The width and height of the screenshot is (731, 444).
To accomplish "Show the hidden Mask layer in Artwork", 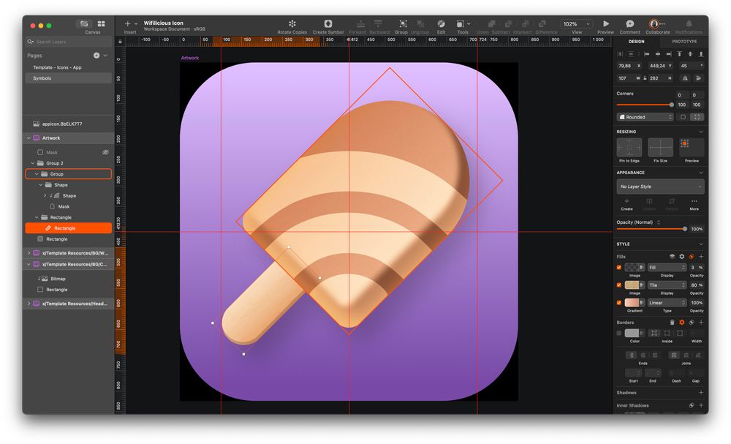I will [105, 152].
